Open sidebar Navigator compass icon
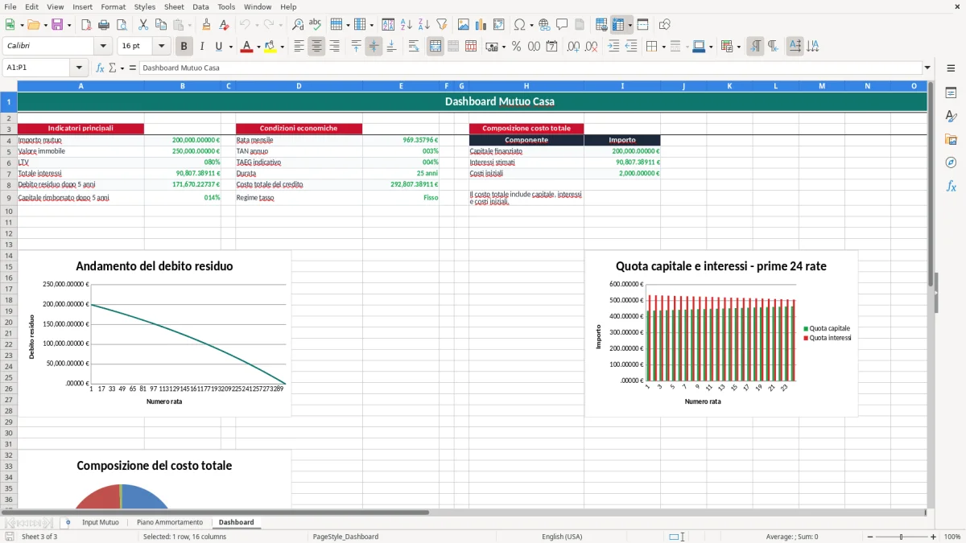Screen dimensions: 966x543 pyautogui.click(x=951, y=162)
